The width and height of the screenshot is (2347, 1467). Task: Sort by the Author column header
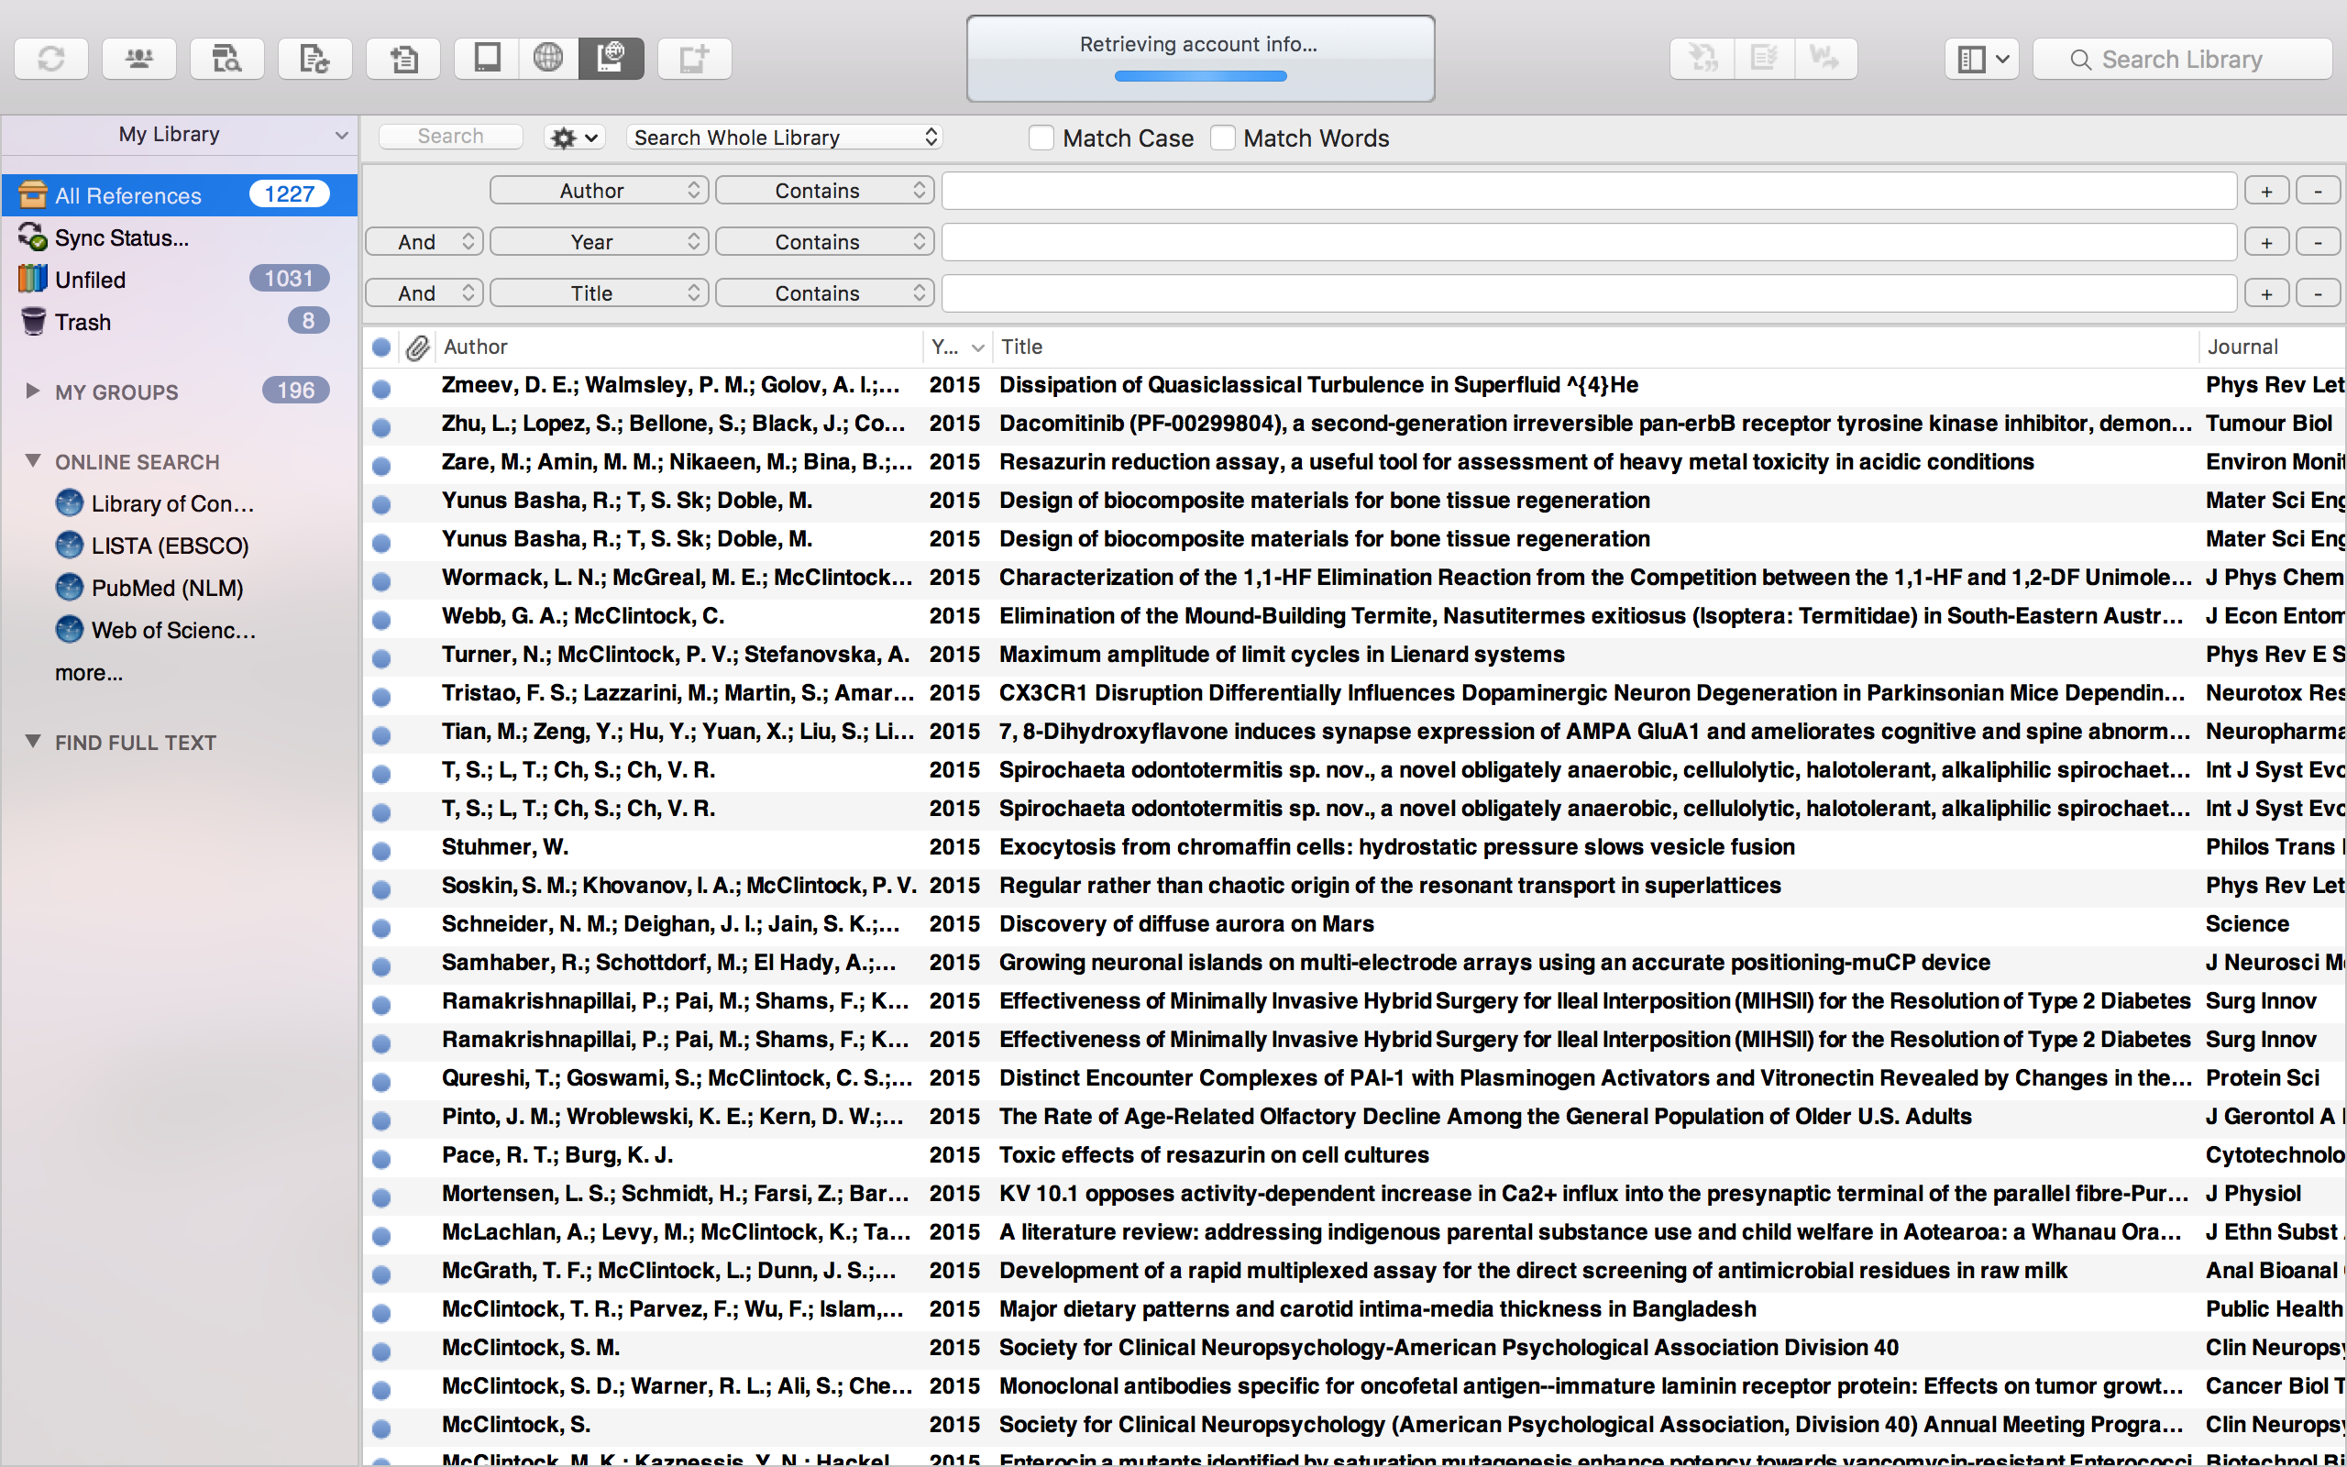pos(678,347)
